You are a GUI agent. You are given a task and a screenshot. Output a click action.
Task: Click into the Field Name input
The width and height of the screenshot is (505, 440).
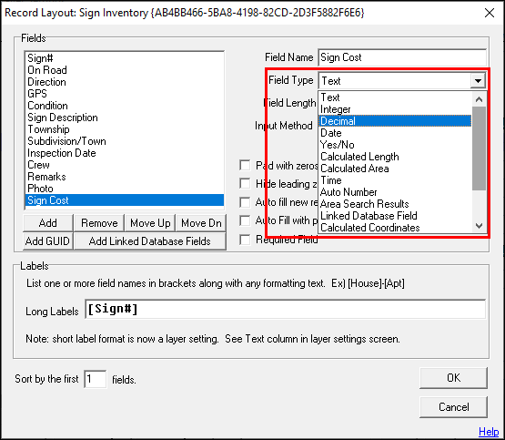coord(402,57)
